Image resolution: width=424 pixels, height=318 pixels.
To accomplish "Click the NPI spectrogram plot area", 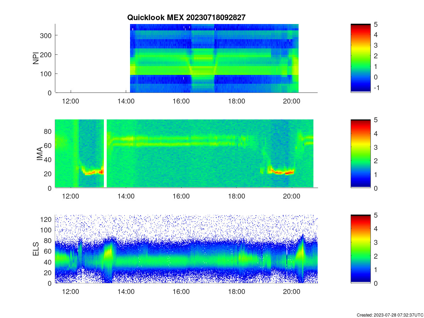I will 186,58.
